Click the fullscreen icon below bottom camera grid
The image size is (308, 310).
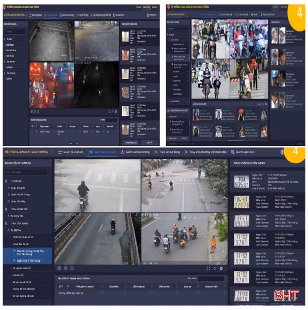[208, 268]
